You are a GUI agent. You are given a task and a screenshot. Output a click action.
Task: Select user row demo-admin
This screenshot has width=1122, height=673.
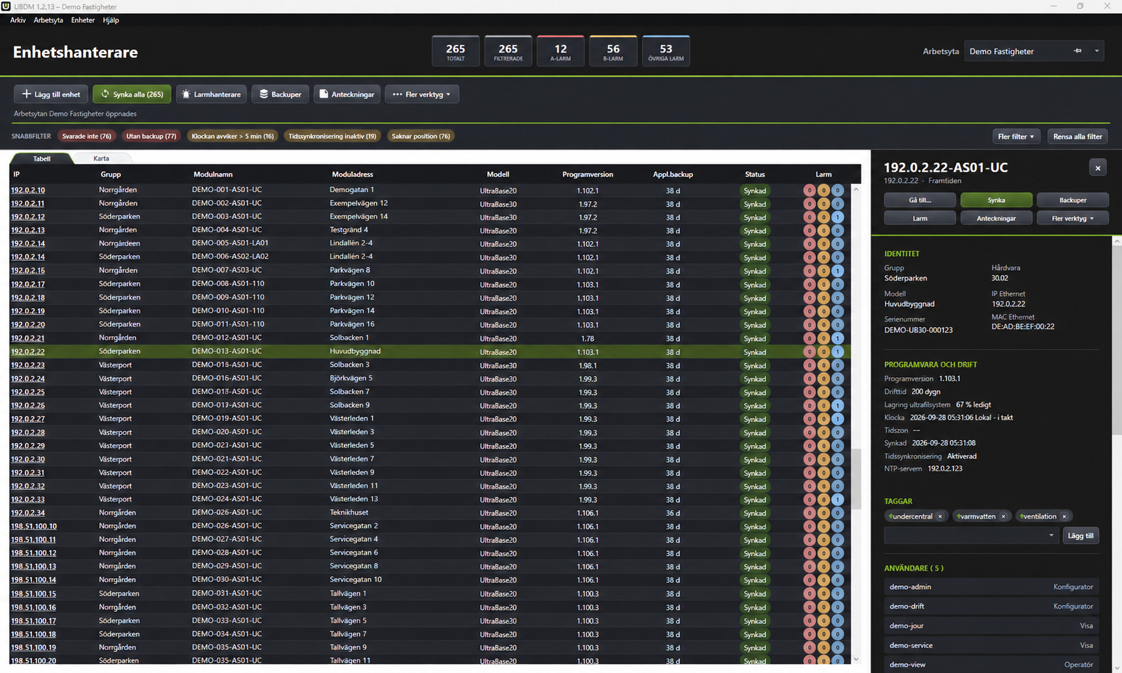click(x=991, y=587)
